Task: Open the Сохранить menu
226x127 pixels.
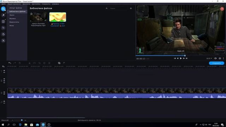Action: (46, 4)
